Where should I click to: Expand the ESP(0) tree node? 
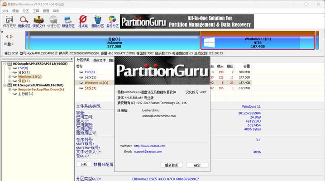click(x=10, y=68)
